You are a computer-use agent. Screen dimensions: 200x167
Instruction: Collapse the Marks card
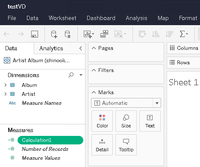[94, 92]
